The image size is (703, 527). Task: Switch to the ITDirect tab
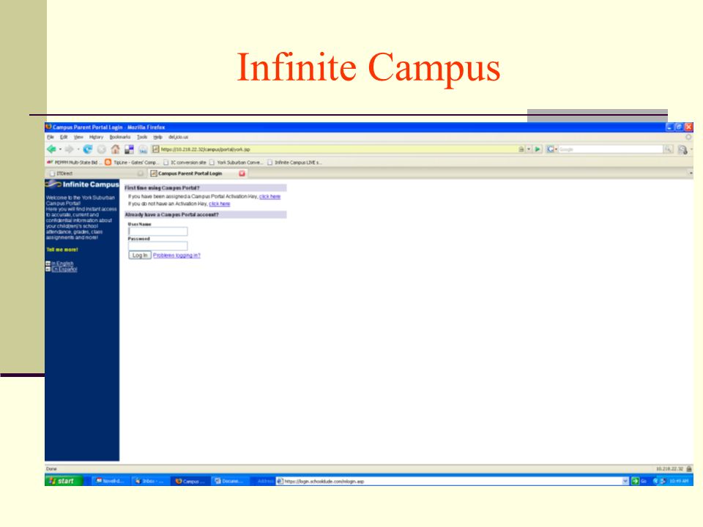click(96, 173)
